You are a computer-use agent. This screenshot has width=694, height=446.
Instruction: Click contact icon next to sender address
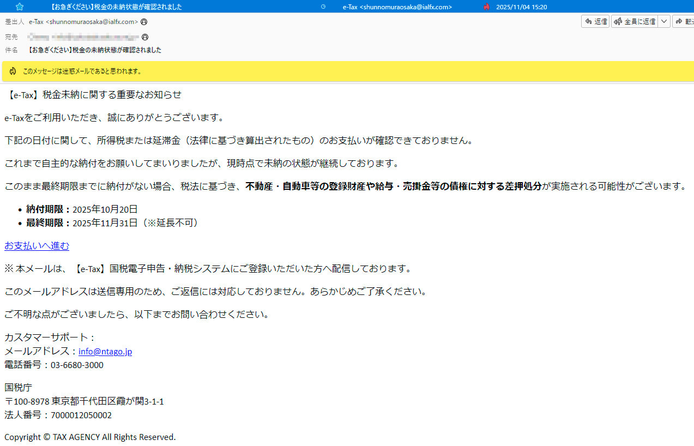[x=144, y=22]
